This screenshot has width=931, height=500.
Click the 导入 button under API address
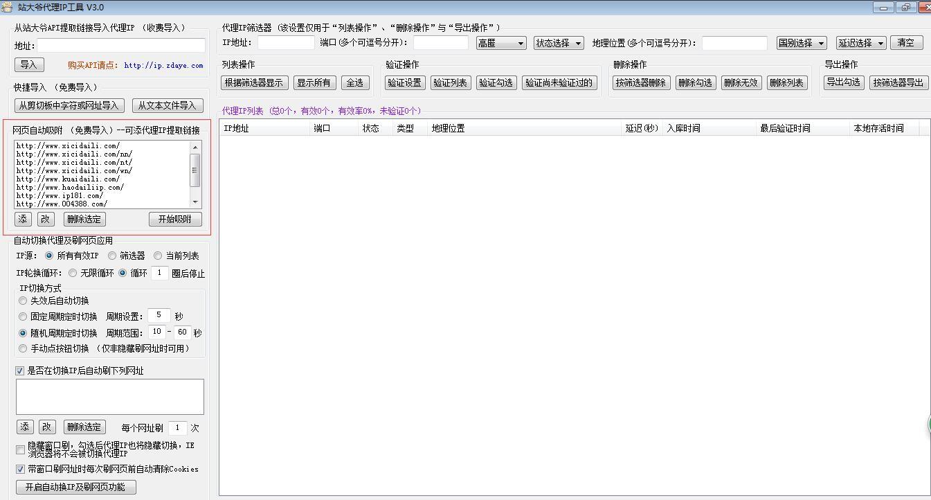coord(28,64)
